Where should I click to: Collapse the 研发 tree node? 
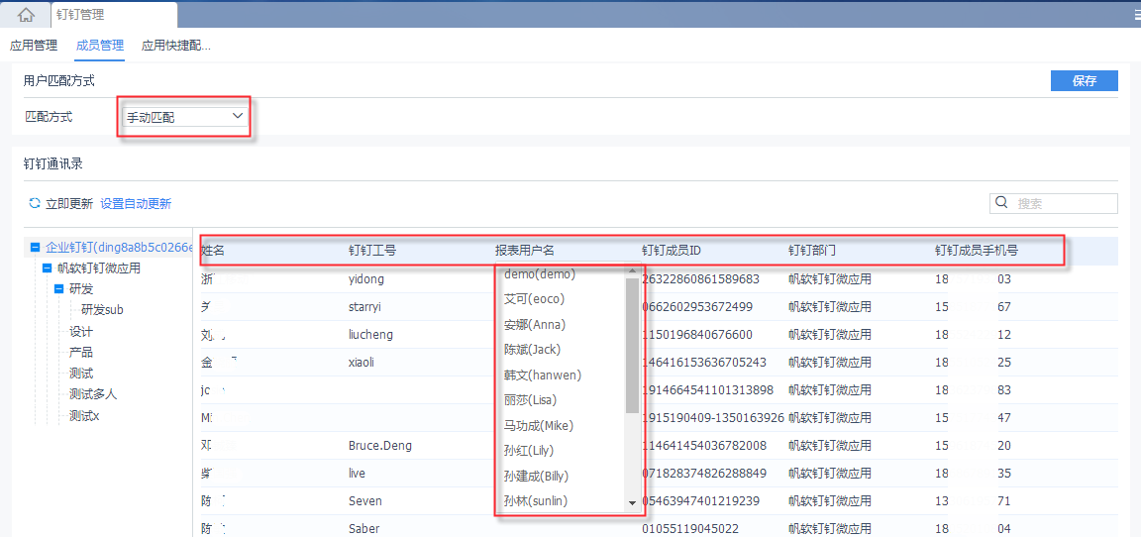(x=59, y=289)
